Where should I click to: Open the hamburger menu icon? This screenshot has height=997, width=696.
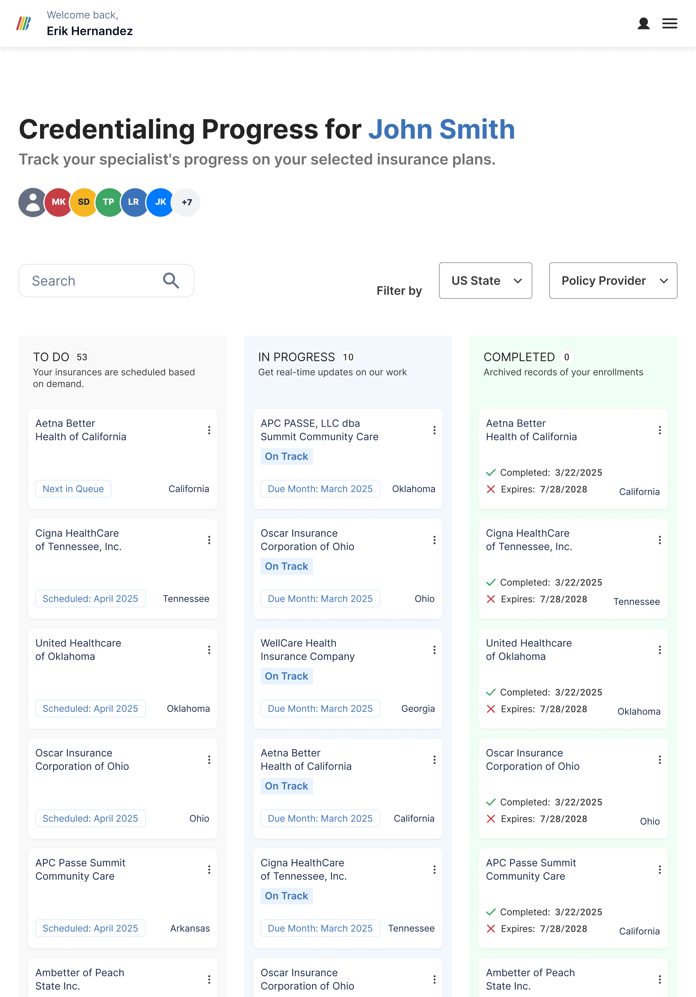coord(670,23)
